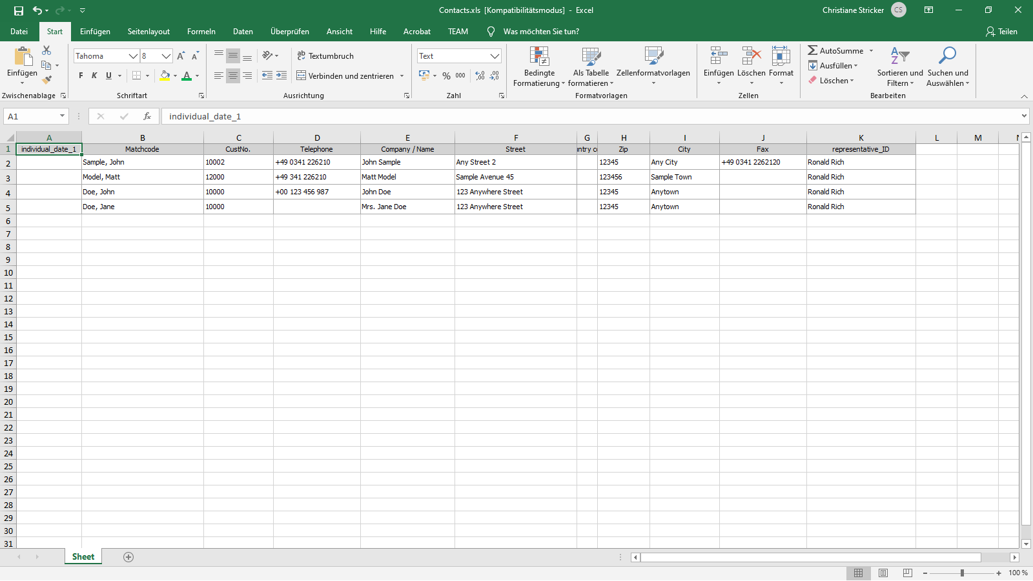Open the Name Box A1 dropdown arrow
The height and width of the screenshot is (581, 1033).
click(x=62, y=116)
